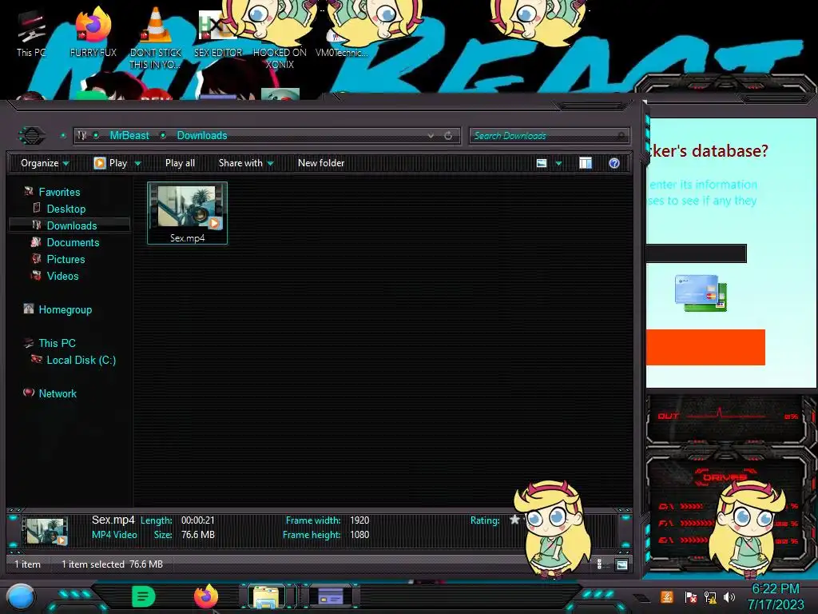The image size is (818, 614).
Task: Select Homegroup in navigation pane
Action: (65, 309)
